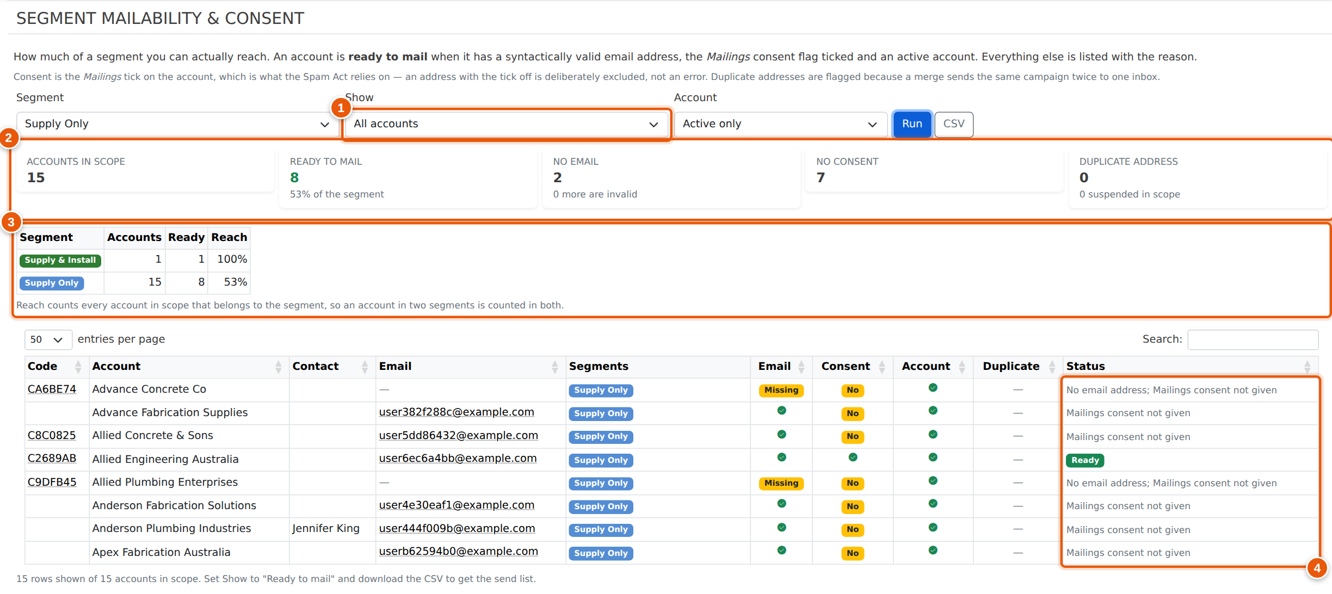Open account code C9DFB45
Screen dimensions: 1332x594
(52, 482)
